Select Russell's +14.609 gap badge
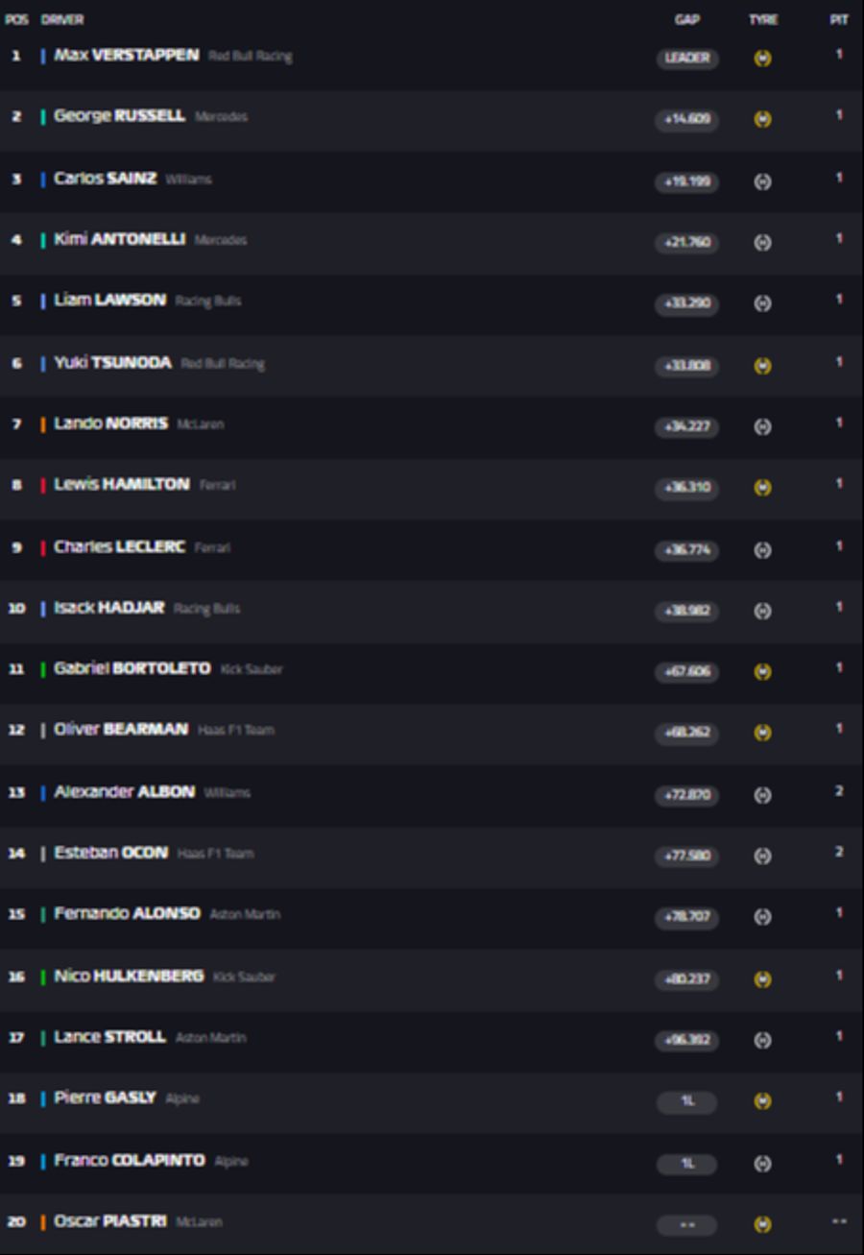The width and height of the screenshot is (864, 1255). tap(686, 120)
